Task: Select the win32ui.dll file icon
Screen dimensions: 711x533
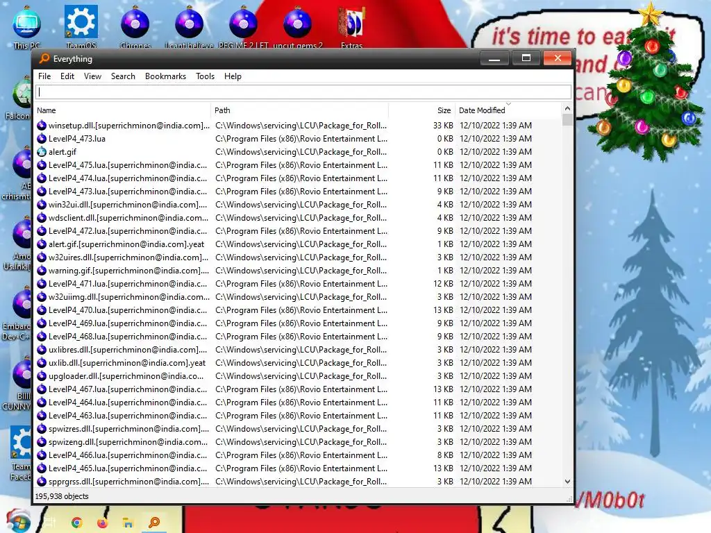Action: click(42, 205)
